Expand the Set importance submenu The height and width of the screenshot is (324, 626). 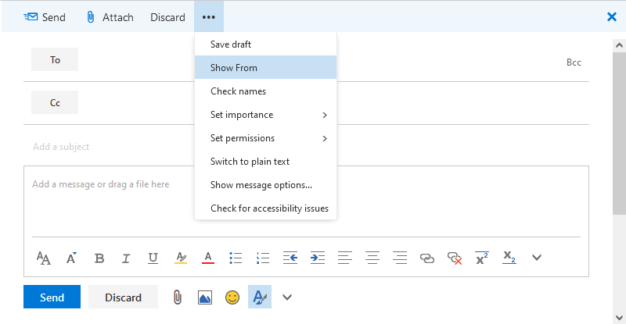point(265,115)
